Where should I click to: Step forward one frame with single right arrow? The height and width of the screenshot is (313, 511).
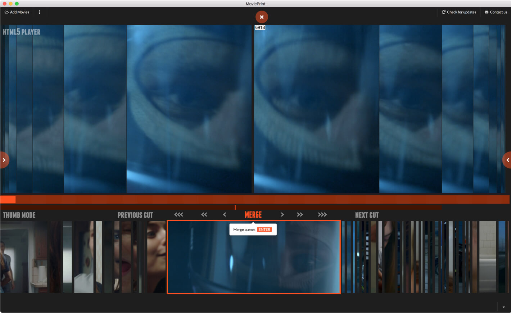(282, 215)
